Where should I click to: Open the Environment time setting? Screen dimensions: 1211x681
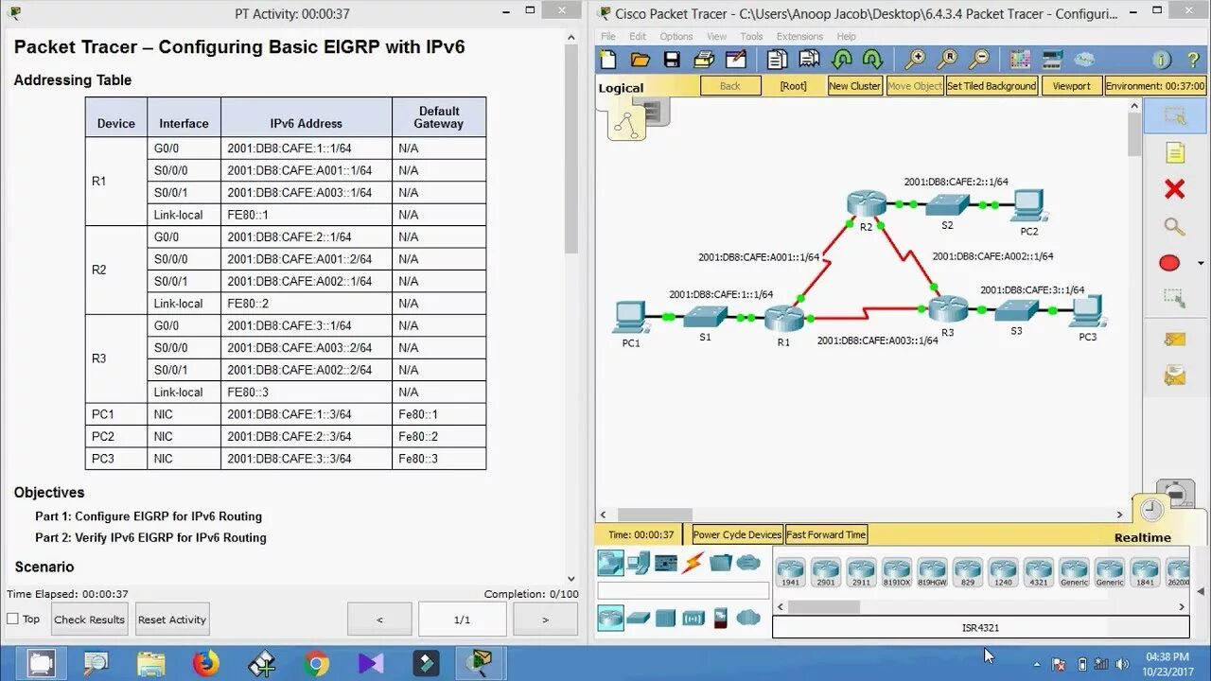click(x=1156, y=85)
